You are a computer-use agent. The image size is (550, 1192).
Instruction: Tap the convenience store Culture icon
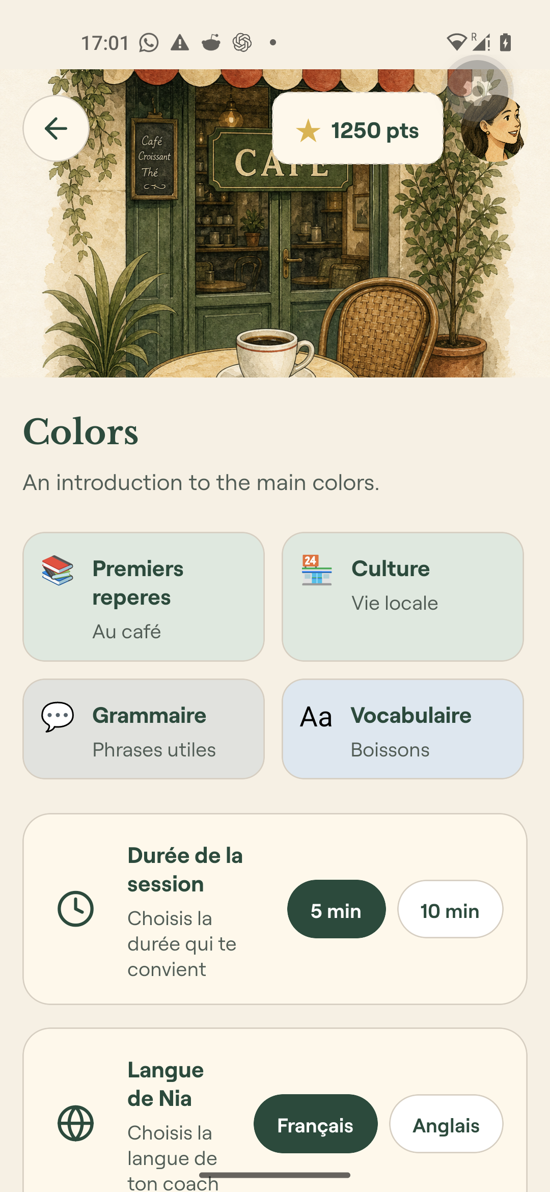(x=316, y=570)
